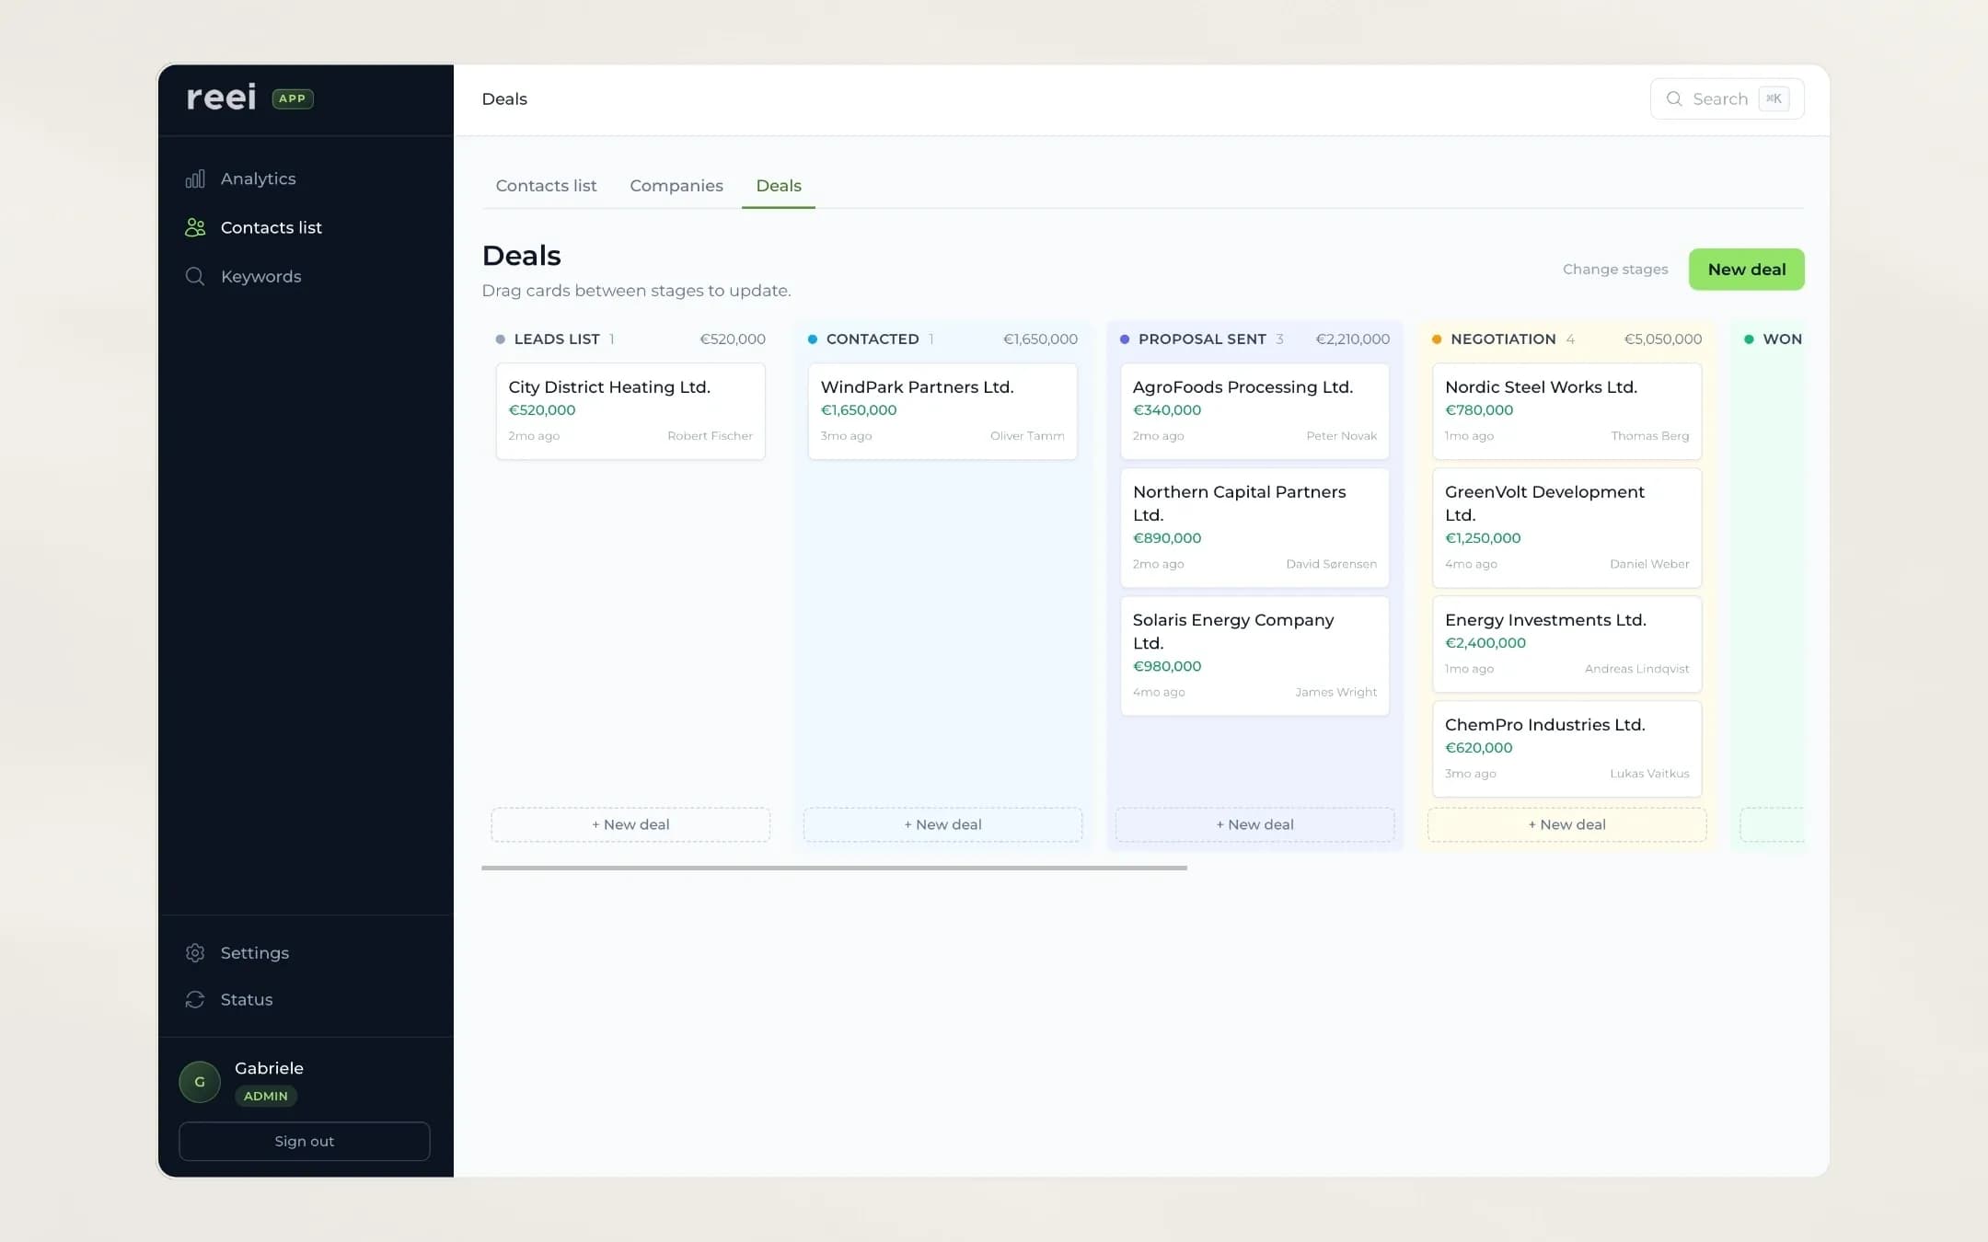The image size is (1988, 1242).
Task: Open ChemPro Industries Ltd. deal card
Action: 1566,749
